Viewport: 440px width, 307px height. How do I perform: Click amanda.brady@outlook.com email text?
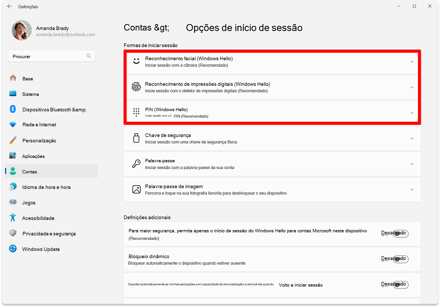[x=66, y=35]
